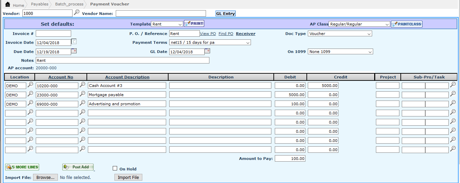Click the Vendor lookup magnifier icon
460x183 pixels.
[77, 13]
